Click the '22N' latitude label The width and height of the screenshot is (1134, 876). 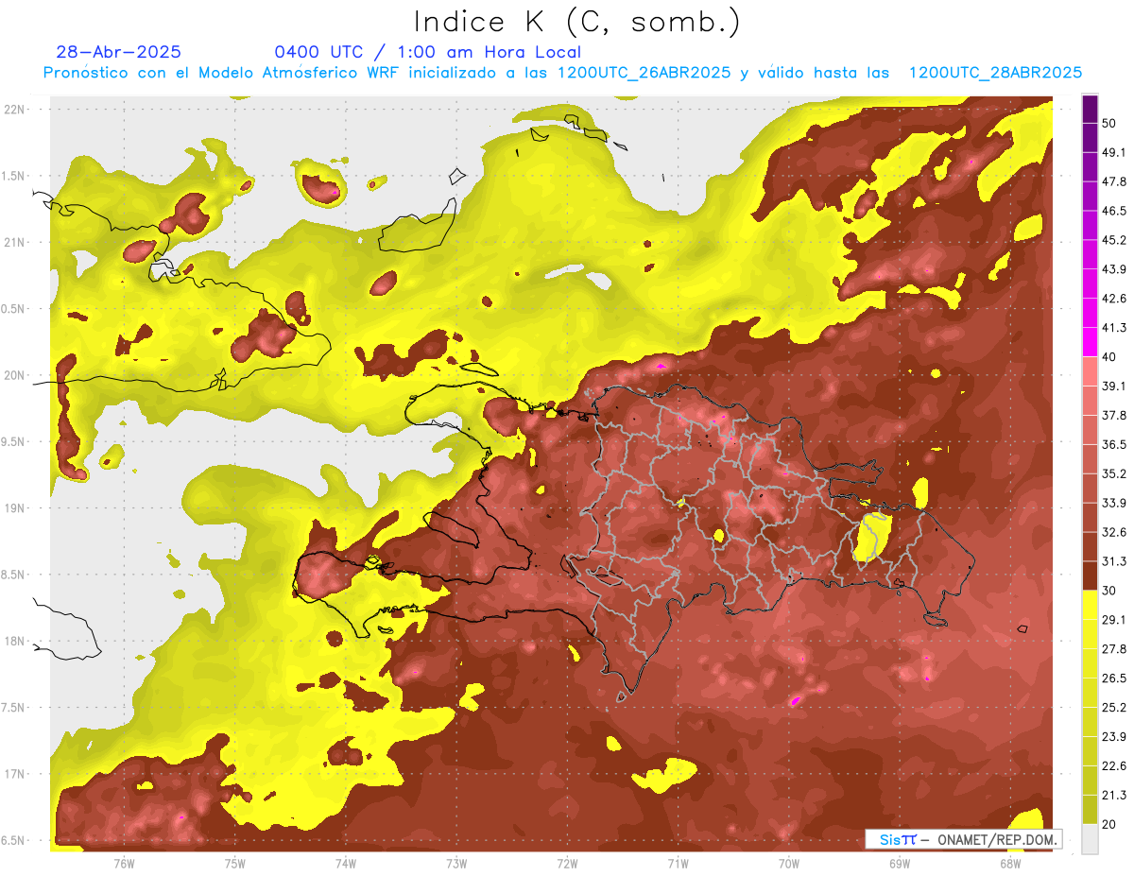[x=13, y=110]
